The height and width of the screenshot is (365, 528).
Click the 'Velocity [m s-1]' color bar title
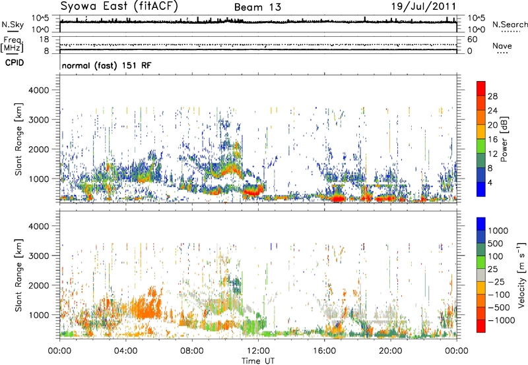click(521, 274)
